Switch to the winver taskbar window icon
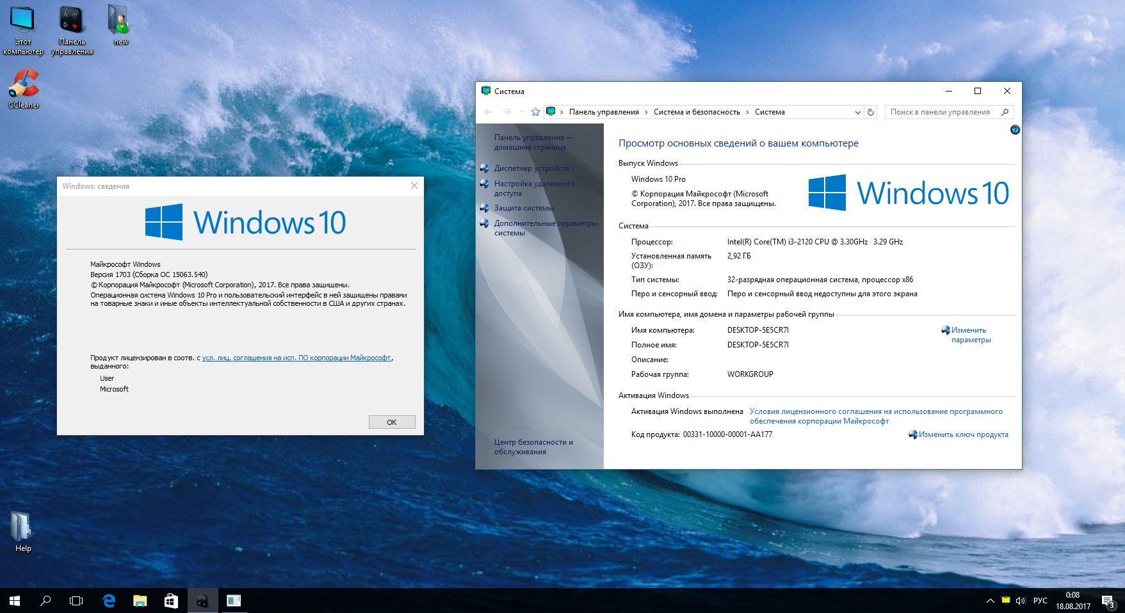This screenshot has height=613, width=1125. click(x=234, y=601)
